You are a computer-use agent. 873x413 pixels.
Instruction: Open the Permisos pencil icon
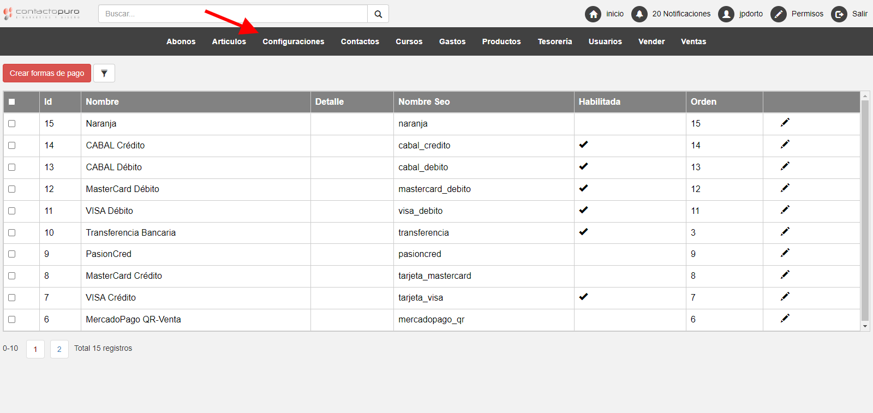pyautogui.click(x=779, y=14)
